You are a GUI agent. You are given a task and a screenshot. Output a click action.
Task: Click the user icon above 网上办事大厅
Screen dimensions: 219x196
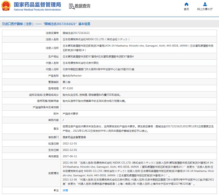205,4
